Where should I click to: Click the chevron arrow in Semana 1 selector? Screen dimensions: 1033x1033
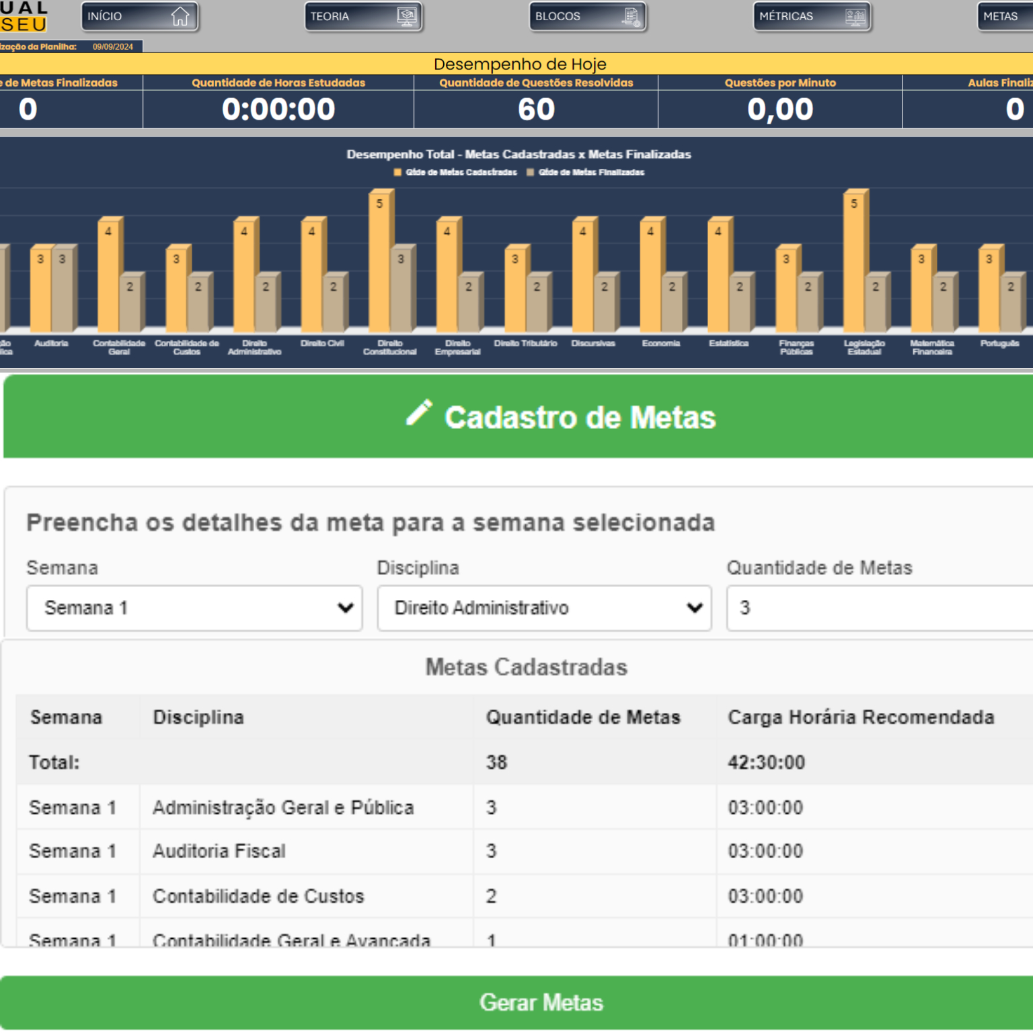(x=346, y=608)
